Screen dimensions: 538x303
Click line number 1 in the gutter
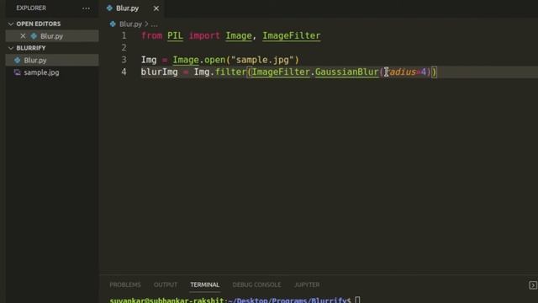pyautogui.click(x=124, y=35)
